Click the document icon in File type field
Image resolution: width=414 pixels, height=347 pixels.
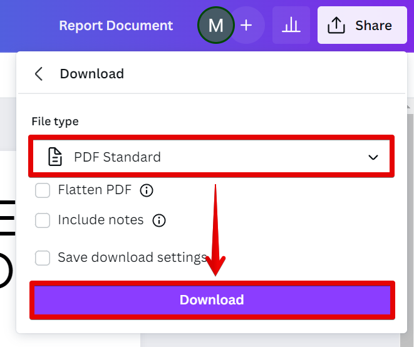click(56, 157)
